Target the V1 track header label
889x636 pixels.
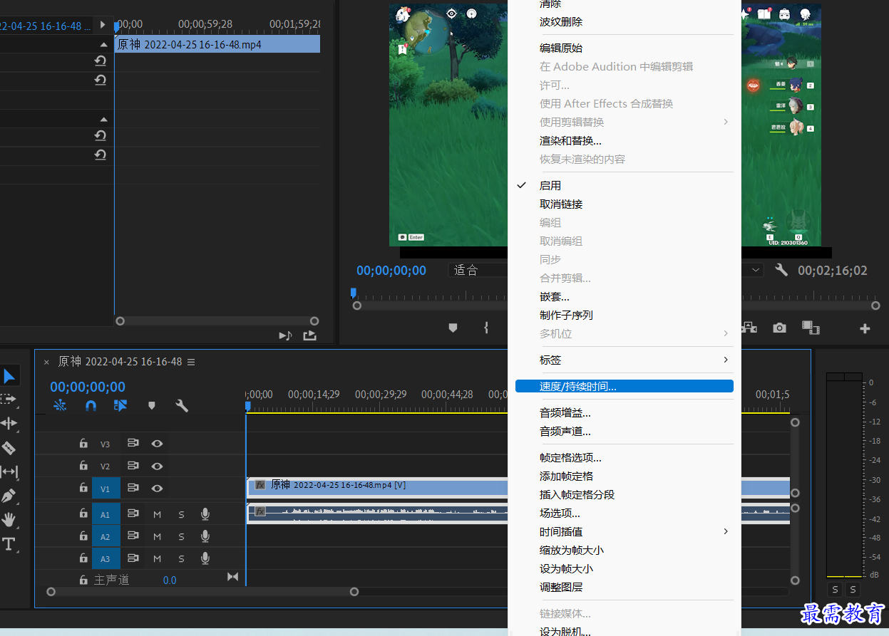click(106, 489)
